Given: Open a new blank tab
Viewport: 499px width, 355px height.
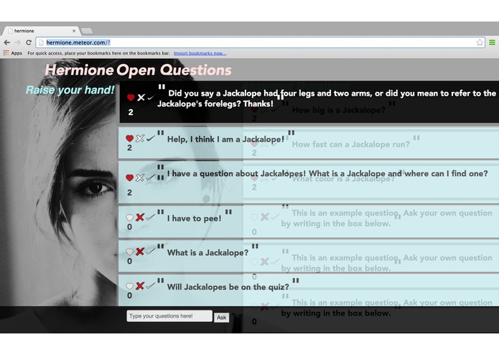Looking at the screenshot, I should (87, 31).
